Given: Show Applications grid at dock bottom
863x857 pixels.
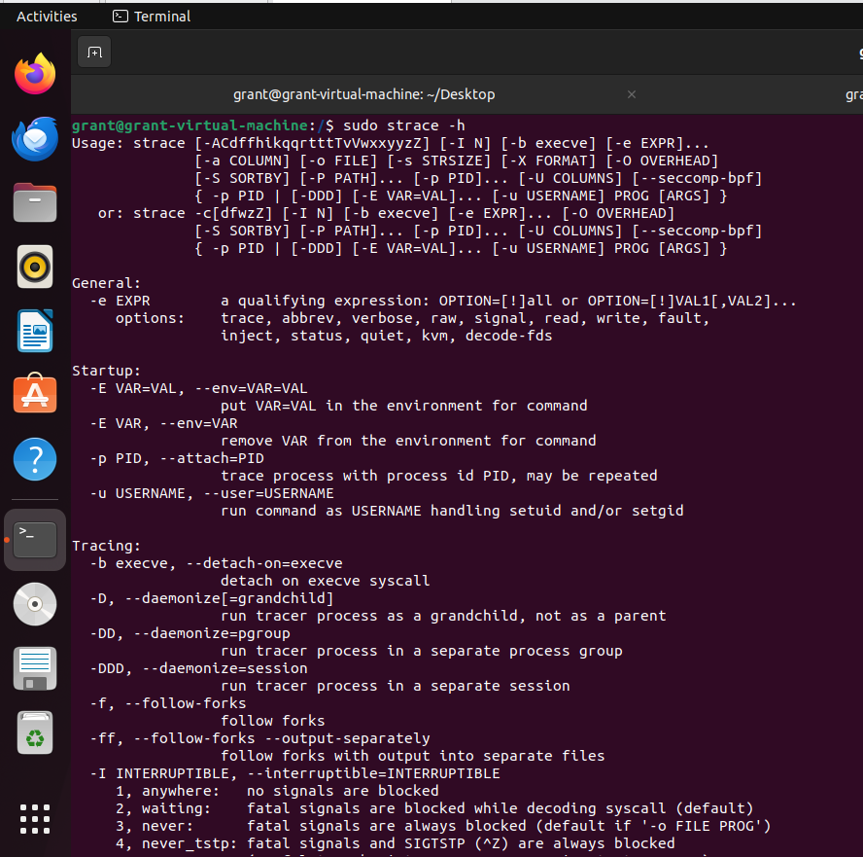Looking at the screenshot, I should 35,818.
